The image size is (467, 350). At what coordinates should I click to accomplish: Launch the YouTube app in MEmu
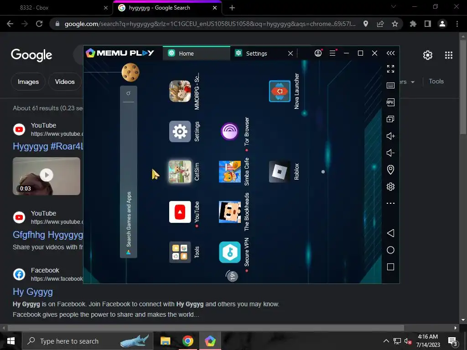(x=180, y=212)
